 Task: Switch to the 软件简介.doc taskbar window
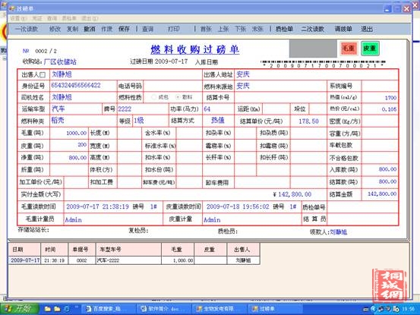[163, 309]
